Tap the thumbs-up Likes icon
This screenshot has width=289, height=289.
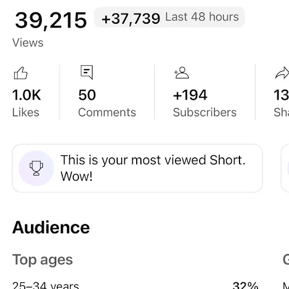21,73
